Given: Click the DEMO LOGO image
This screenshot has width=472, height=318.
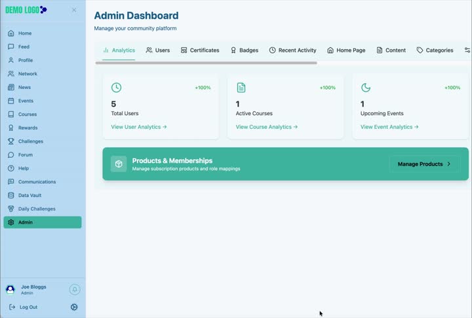Looking at the screenshot, I should pyautogui.click(x=26, y=10).
